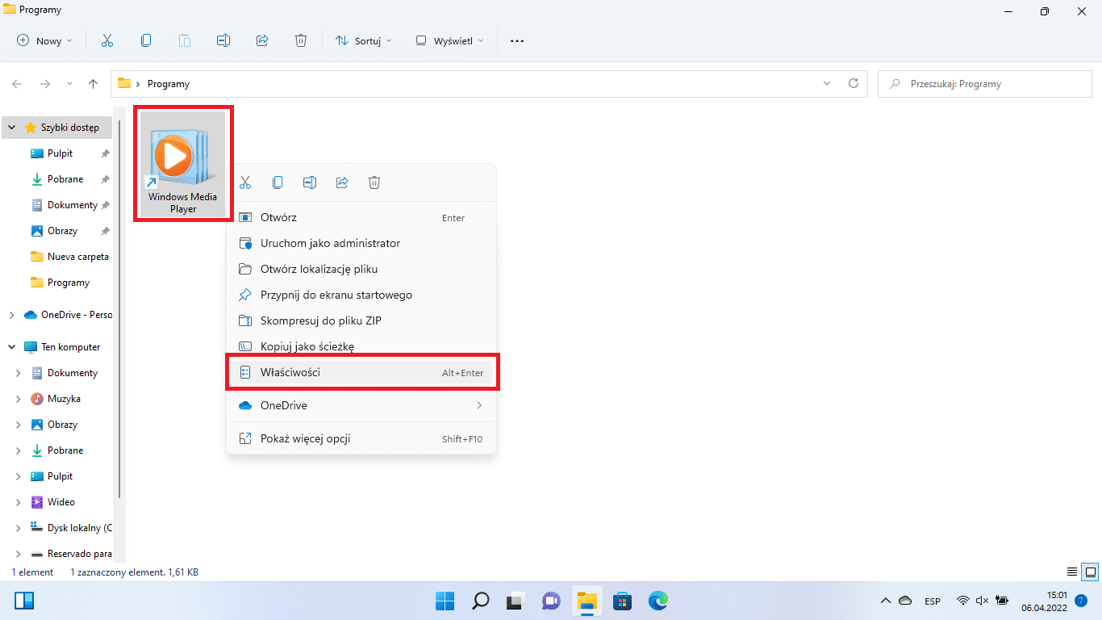Screen dimensions: 1102x620
Task: Click the Cut scissors icon in the context menu
Action: pos(245,182)
